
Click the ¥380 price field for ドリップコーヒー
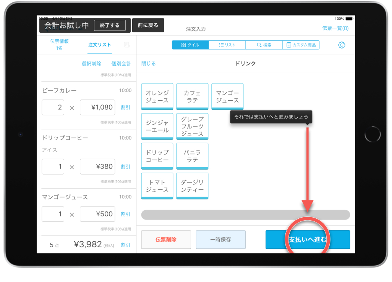97,167
